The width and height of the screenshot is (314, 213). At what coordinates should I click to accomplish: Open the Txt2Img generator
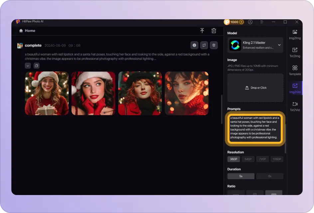(295, 53)
